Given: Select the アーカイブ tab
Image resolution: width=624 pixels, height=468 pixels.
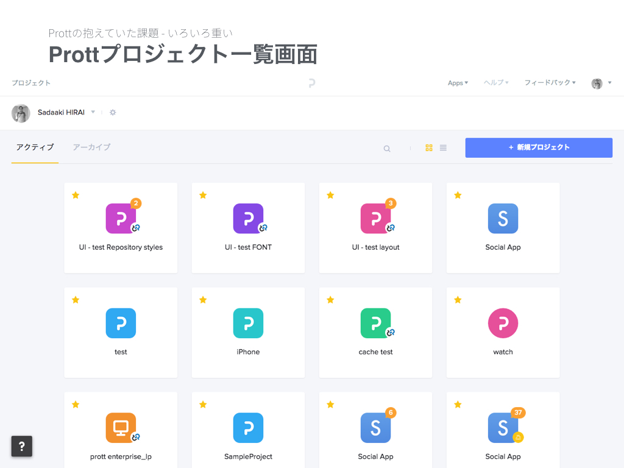Looking at the screenshot, I should pyautogui.click(x=91, y=147).
